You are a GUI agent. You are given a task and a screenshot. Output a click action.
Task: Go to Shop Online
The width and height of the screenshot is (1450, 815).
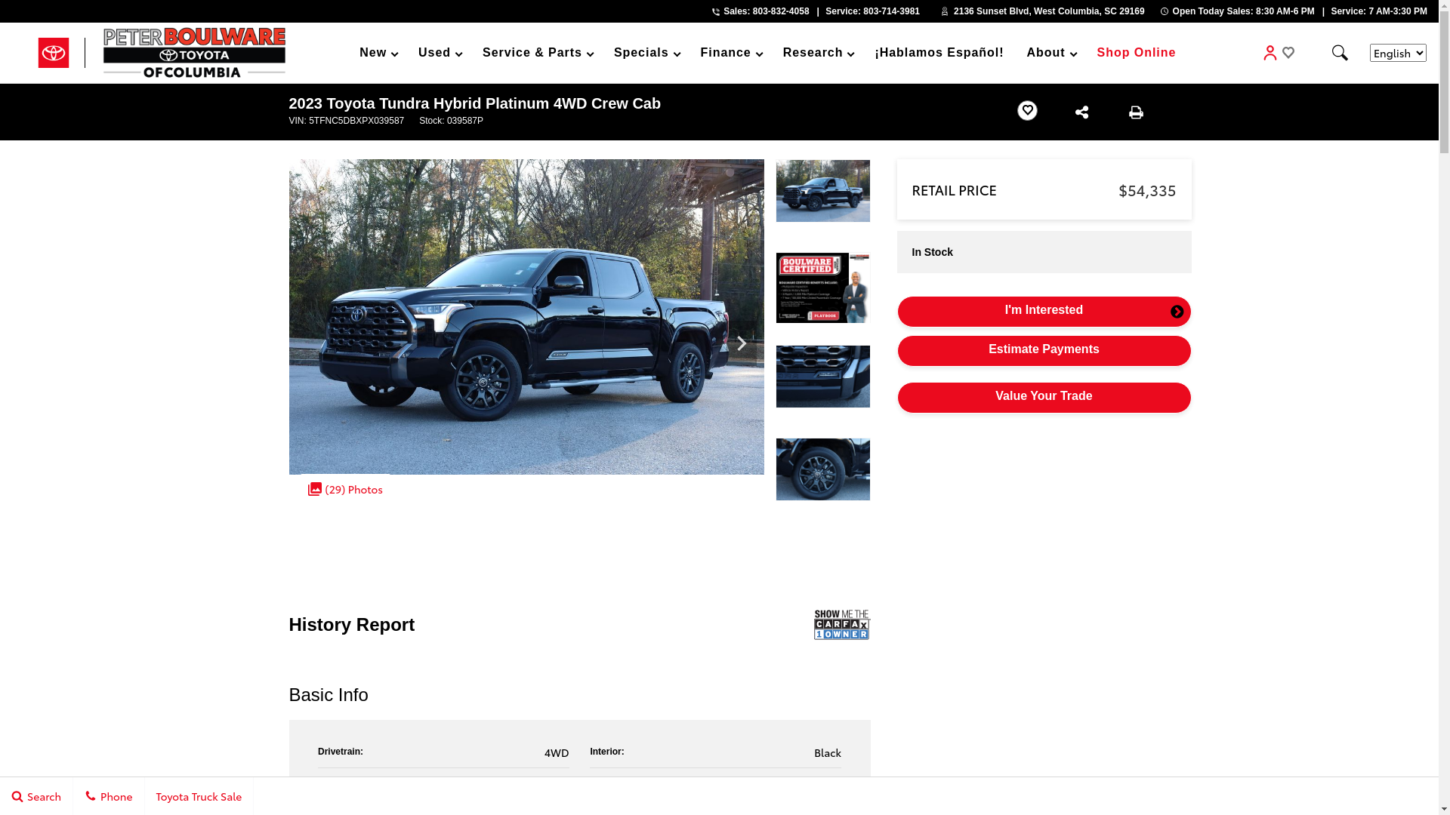(1136, 53)
